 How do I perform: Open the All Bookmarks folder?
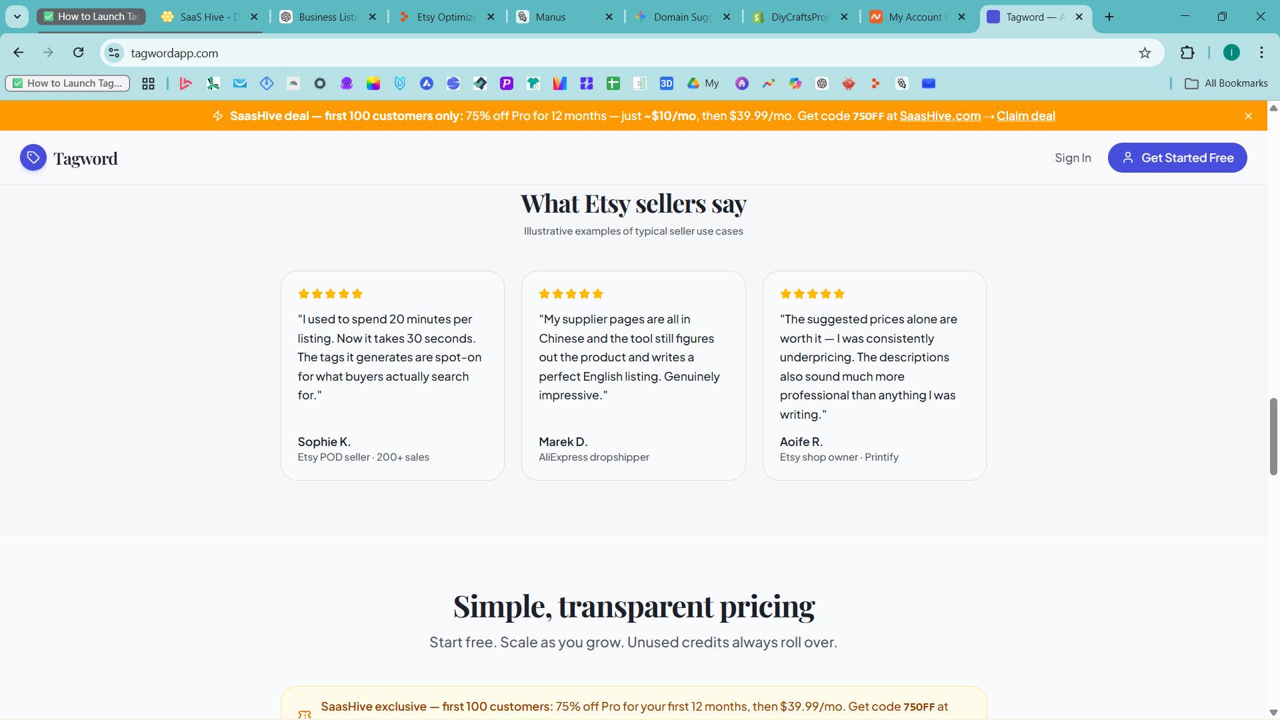(1226, 83)
